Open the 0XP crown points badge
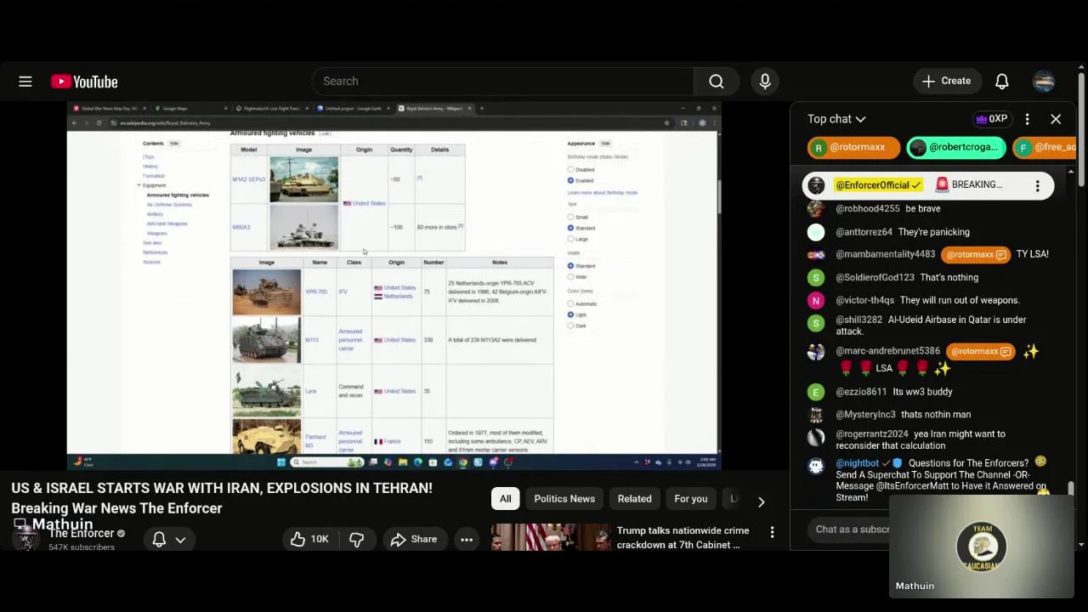This screenshot has height=612, width=1088. point(992,119)
